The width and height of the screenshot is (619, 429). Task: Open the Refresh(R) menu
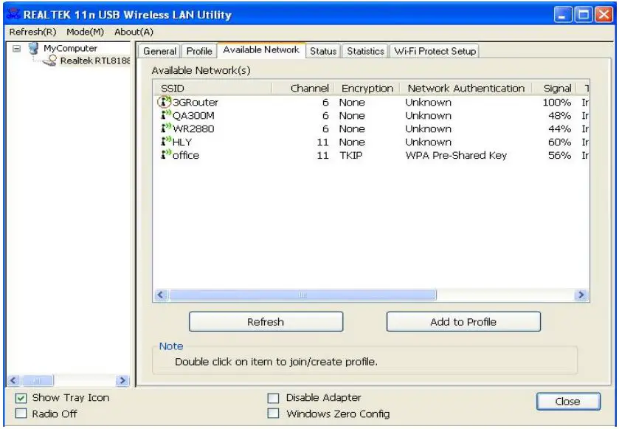pos(32,32)
